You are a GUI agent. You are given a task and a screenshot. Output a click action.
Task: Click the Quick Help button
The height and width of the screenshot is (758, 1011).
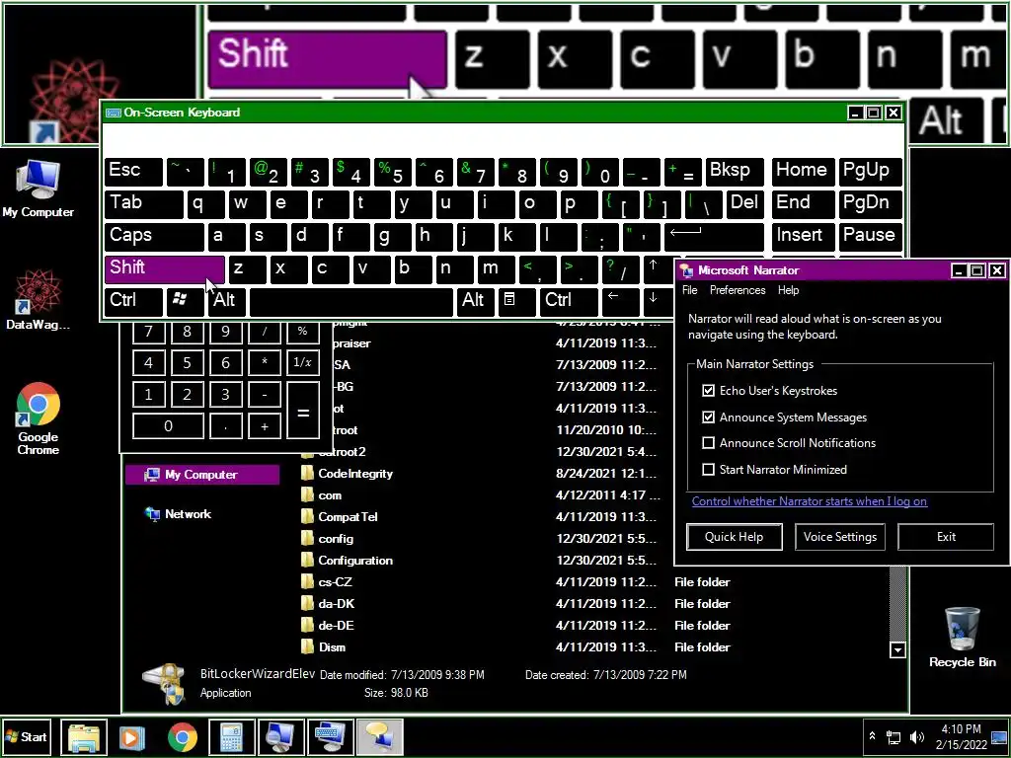point(734,537)
